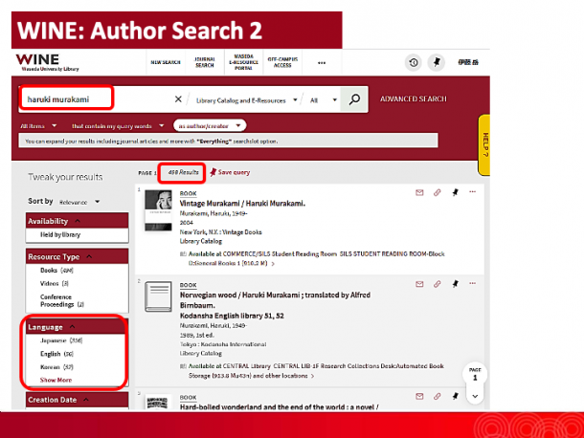
Task: Click the results count text
Action: coord(183,172)
